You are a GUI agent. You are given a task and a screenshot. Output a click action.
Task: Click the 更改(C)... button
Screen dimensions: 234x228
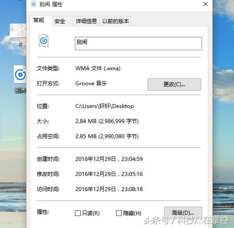[174, 84]
